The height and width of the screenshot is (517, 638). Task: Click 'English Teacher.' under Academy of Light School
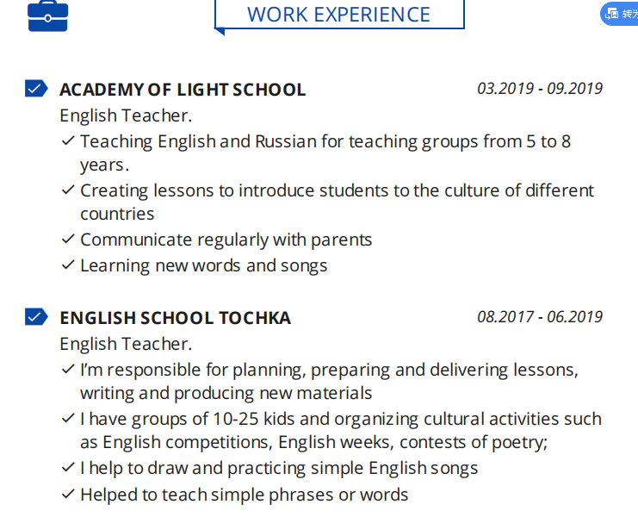coord(126,115)
